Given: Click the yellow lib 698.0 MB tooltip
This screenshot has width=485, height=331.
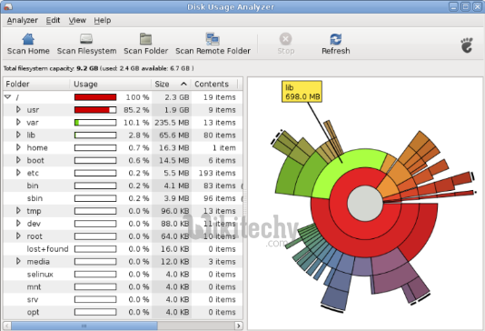Looking at the screenshot, I should click(x=302, y=91).
